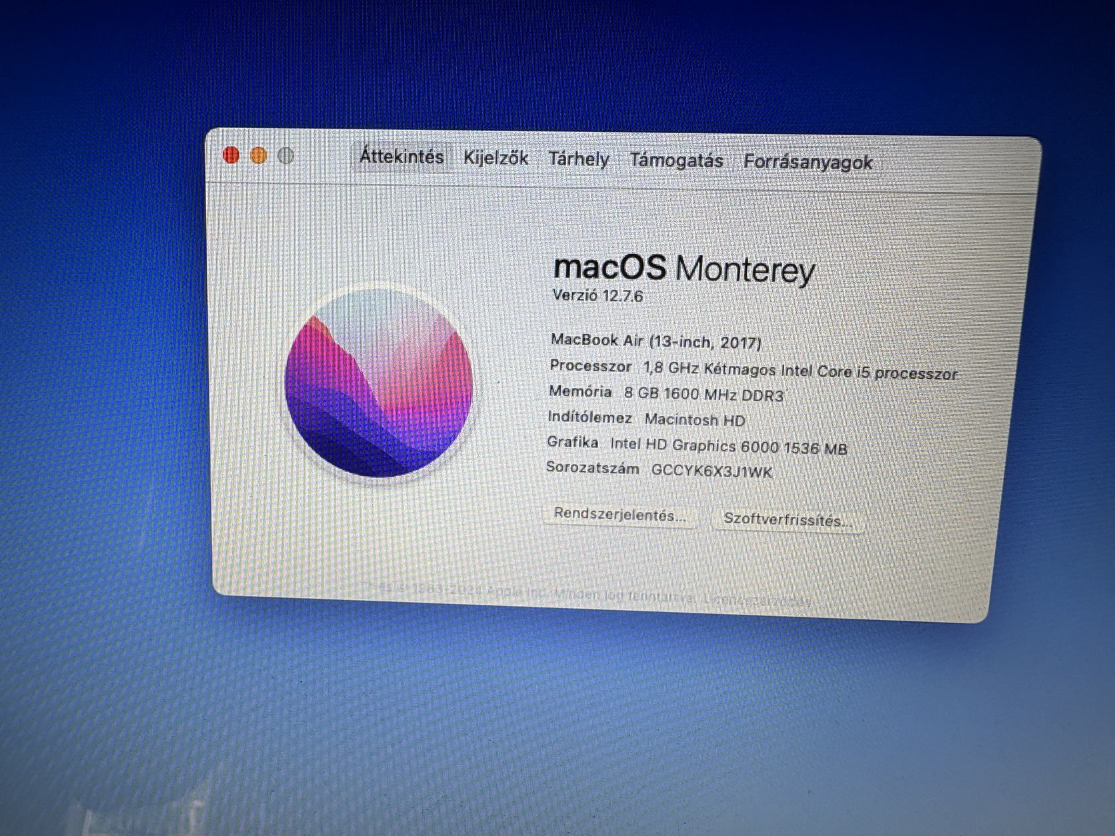
Task: Click the Sorozatszám label
Action: click(x=592, y=468)
